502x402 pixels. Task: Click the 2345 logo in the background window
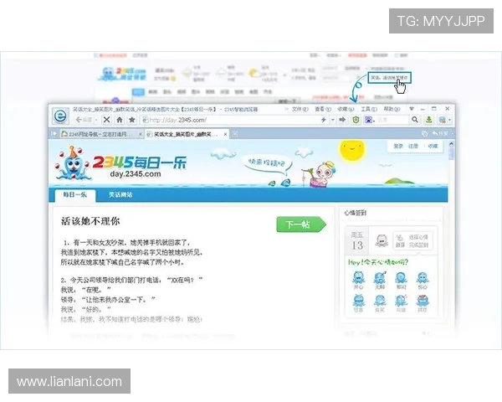tap(123, 74)
